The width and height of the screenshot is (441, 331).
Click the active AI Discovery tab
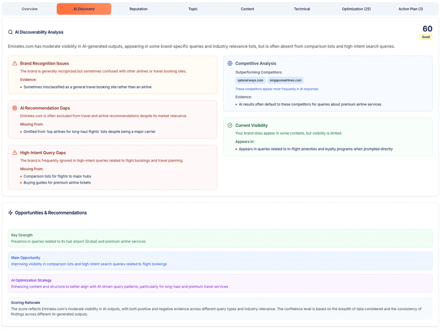point(84,9)
